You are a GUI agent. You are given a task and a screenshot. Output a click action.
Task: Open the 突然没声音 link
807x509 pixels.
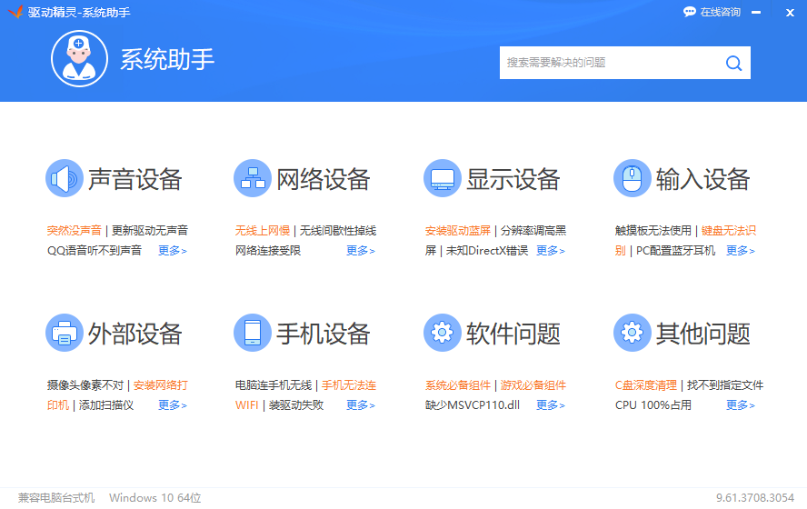(x=75, y=231)
